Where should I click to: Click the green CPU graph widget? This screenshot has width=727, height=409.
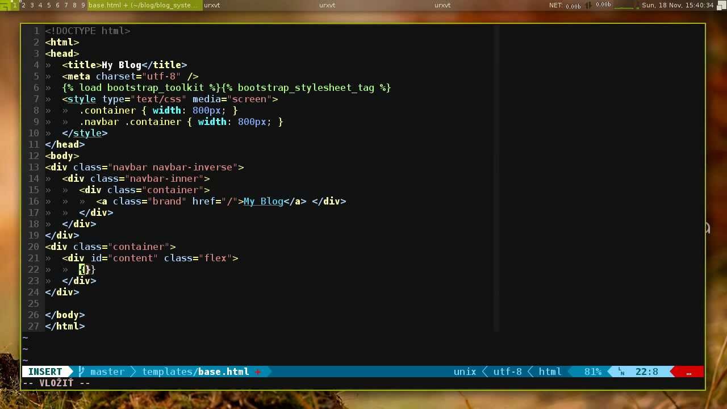click(x=624, y=5)
